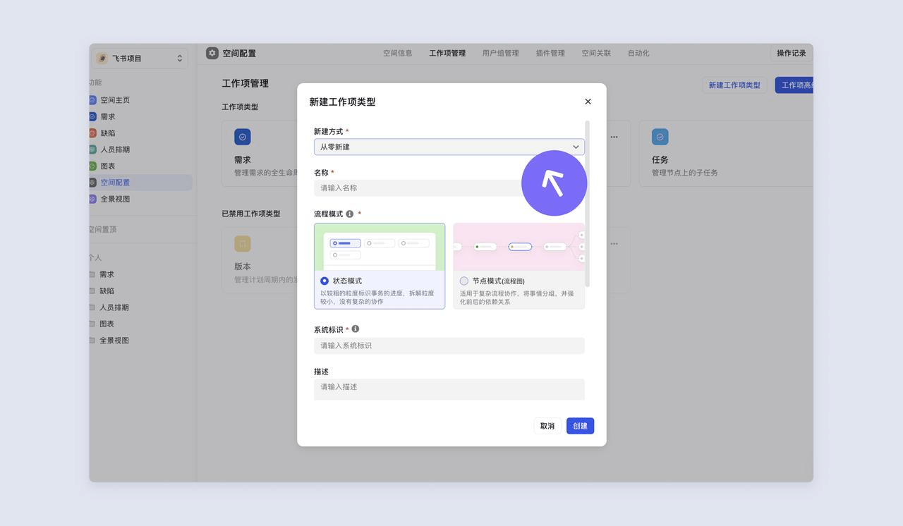Image resolution: width=903 pixels, height=526 pixels.
Task: Select the 节点模式(流程图) radio button
Action: coord(464,281)
